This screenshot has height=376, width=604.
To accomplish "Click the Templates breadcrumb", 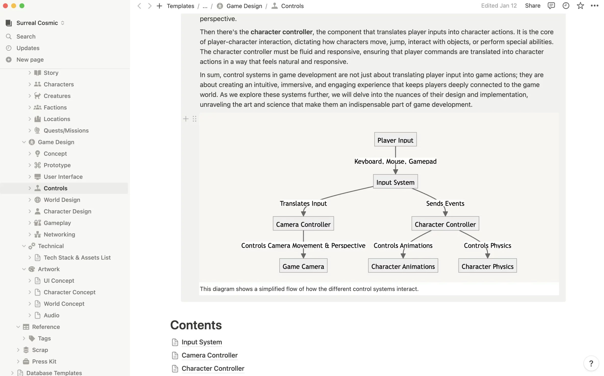I will 180,6.
